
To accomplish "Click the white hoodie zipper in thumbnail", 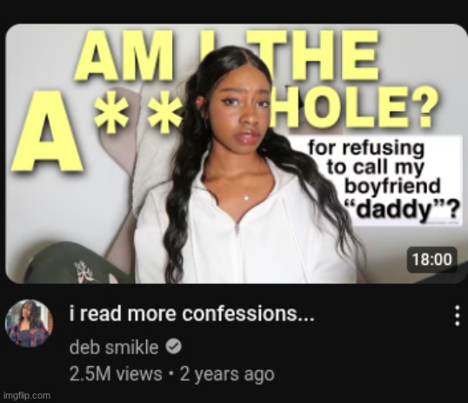I will (x=237, y=229).
